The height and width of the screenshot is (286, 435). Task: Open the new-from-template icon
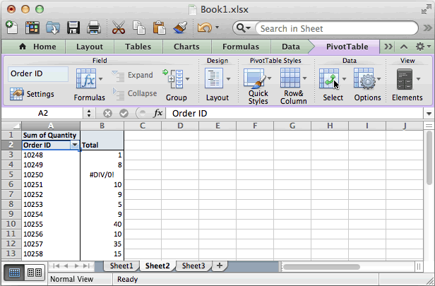tap(32, 28)
